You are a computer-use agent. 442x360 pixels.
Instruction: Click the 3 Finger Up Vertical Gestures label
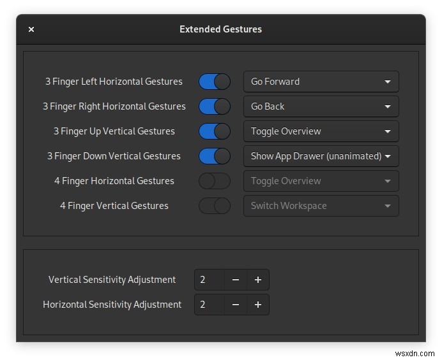coord(114,131)
